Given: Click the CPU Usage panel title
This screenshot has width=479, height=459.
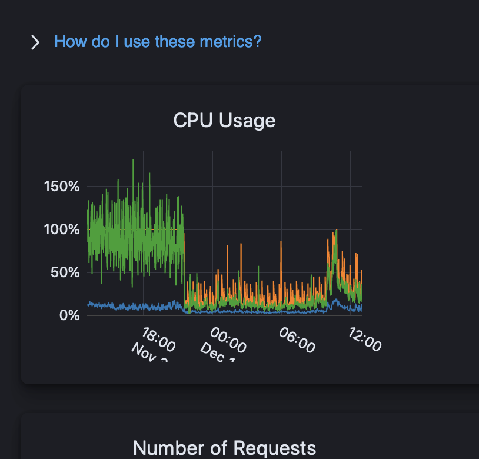Looking at the screenshot, I should (224, 121).
